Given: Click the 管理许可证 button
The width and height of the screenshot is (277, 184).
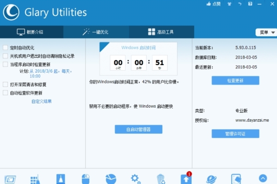Looking at the screenshot, I should coord(235,134).
